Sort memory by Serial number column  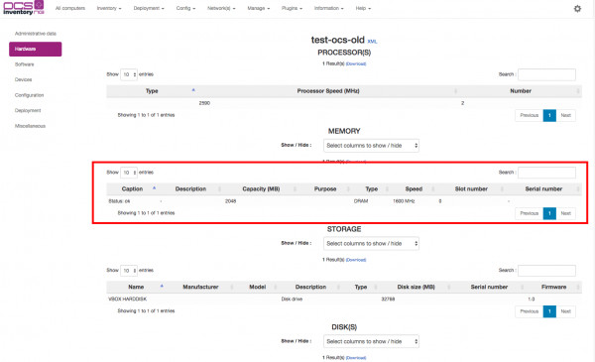pyautogui.click(x=543, y=189)
